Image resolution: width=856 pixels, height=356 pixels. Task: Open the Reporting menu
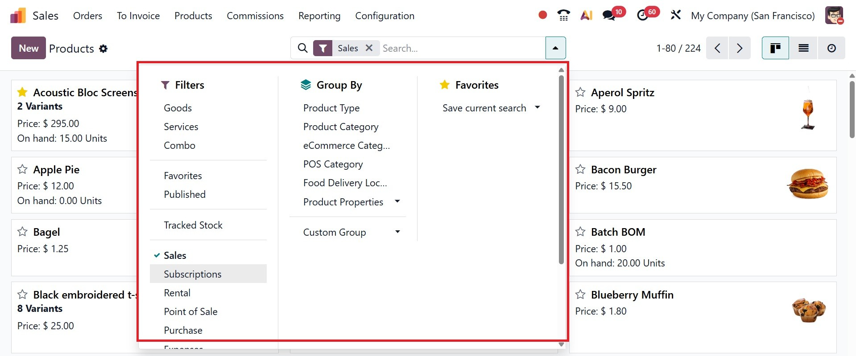coord(319,16)
